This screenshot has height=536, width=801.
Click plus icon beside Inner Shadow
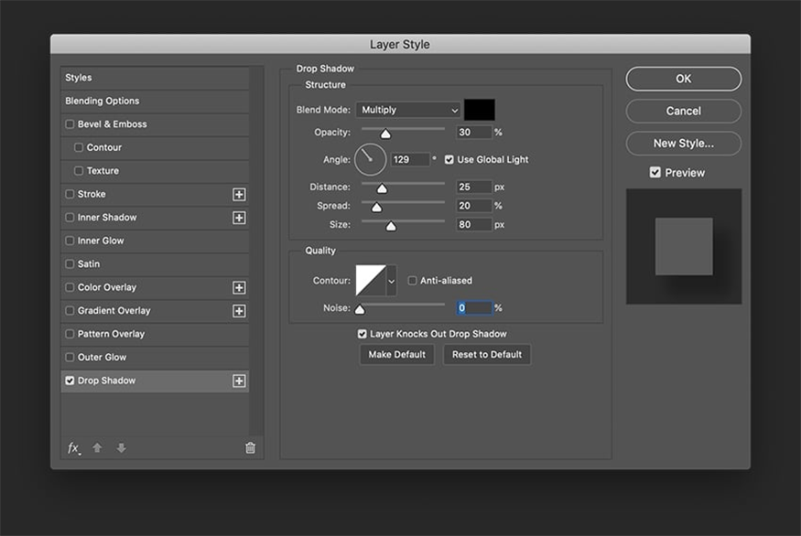[x=239, y=218]
